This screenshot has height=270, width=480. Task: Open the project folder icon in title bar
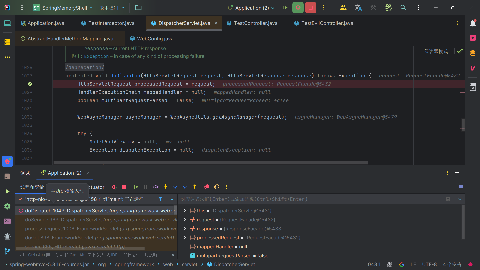[138, 8]
